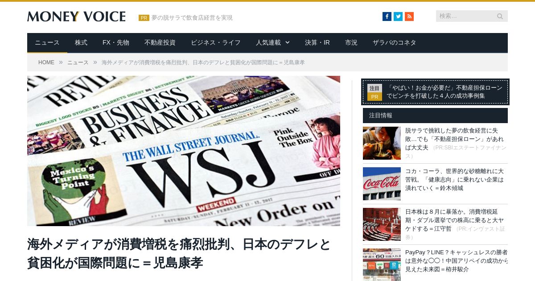
Task: Click the noodle-eating article thumbnail
Action: point(382,143)
